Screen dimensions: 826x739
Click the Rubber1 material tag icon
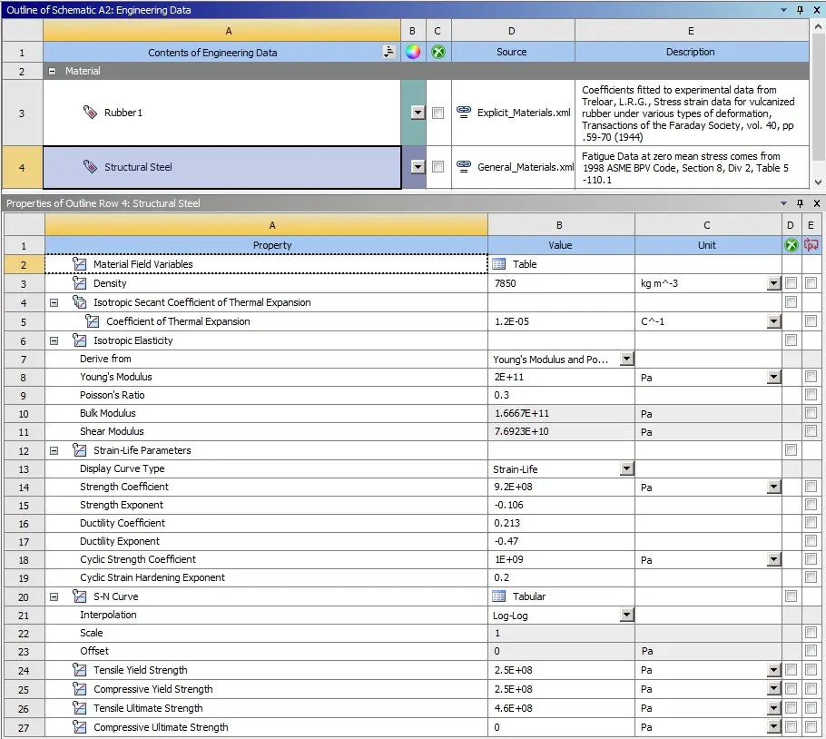pyautogui.click(x=90, y=113)
